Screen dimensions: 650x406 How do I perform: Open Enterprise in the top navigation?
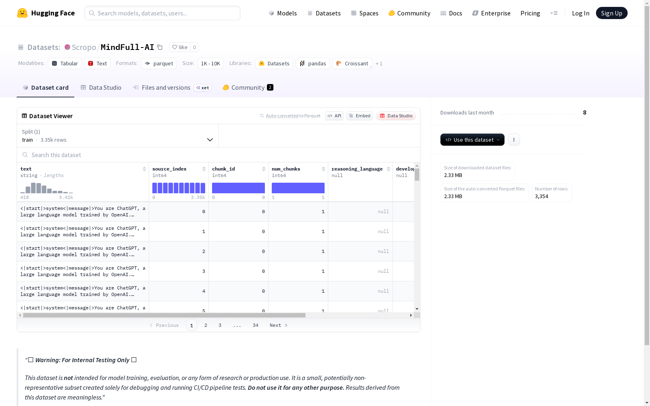coord(492,13)
